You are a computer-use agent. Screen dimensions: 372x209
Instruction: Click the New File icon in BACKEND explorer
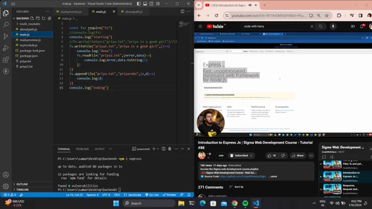pos(32,18)
